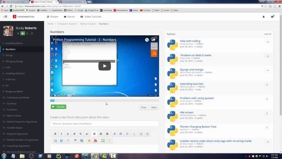The width and height of the screenshot is (282, 159).
Task: Click the vote count on 'help with coding'
Action: 267,42
